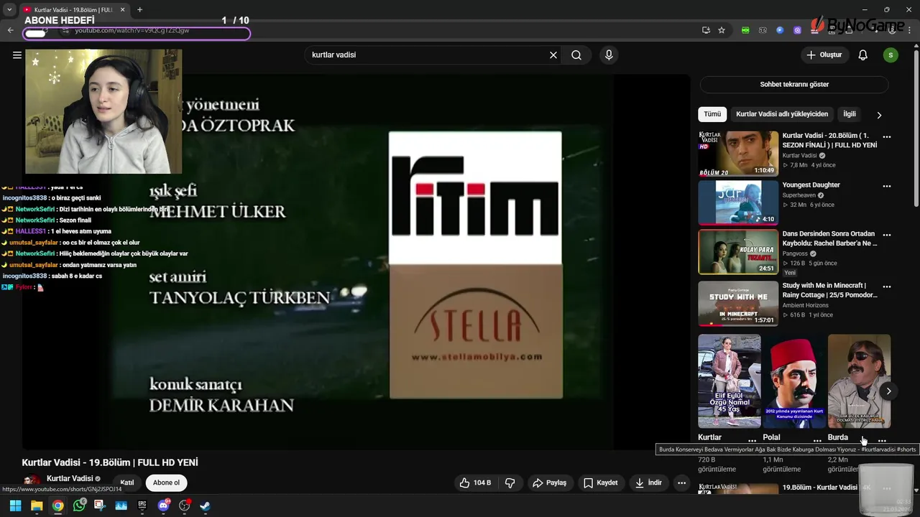Open Dans Dersinden Sonra video thumbnail
Screen dimensions: 920x517
point(738,252)
